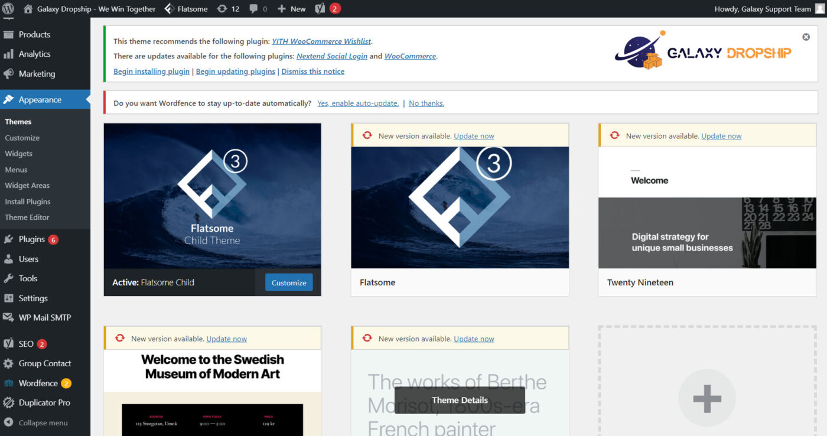Click Update now for Flatsome theme
Viewport: 827px width, 436px height.
click(474, 136)
